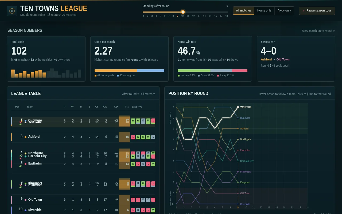Screen dimensions: 342x214
Task: Click the Team column header
Action: pos(30,107)
